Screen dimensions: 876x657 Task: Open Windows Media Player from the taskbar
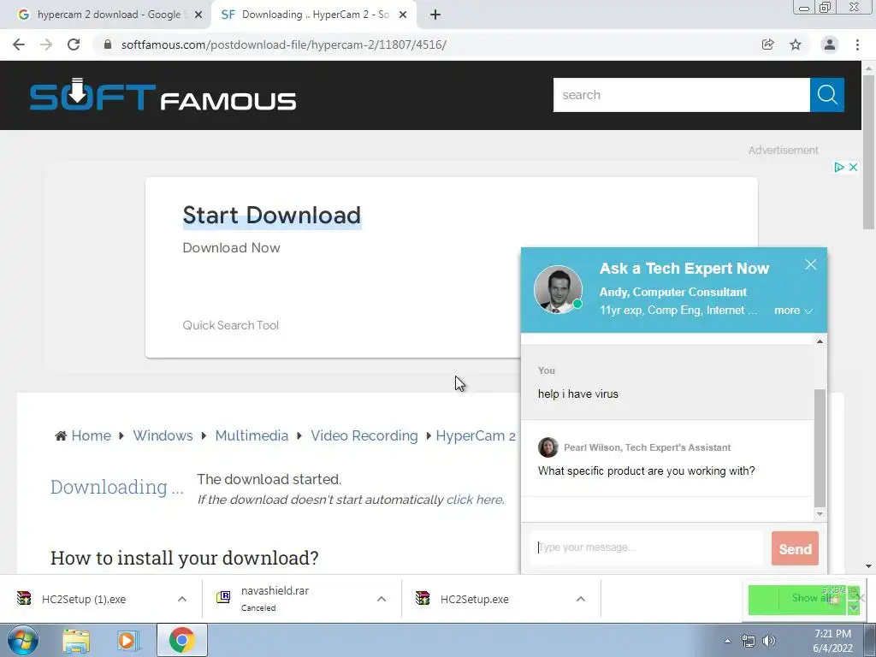[128, 641]
